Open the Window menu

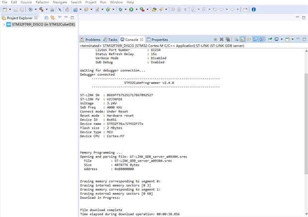(116, 2)
